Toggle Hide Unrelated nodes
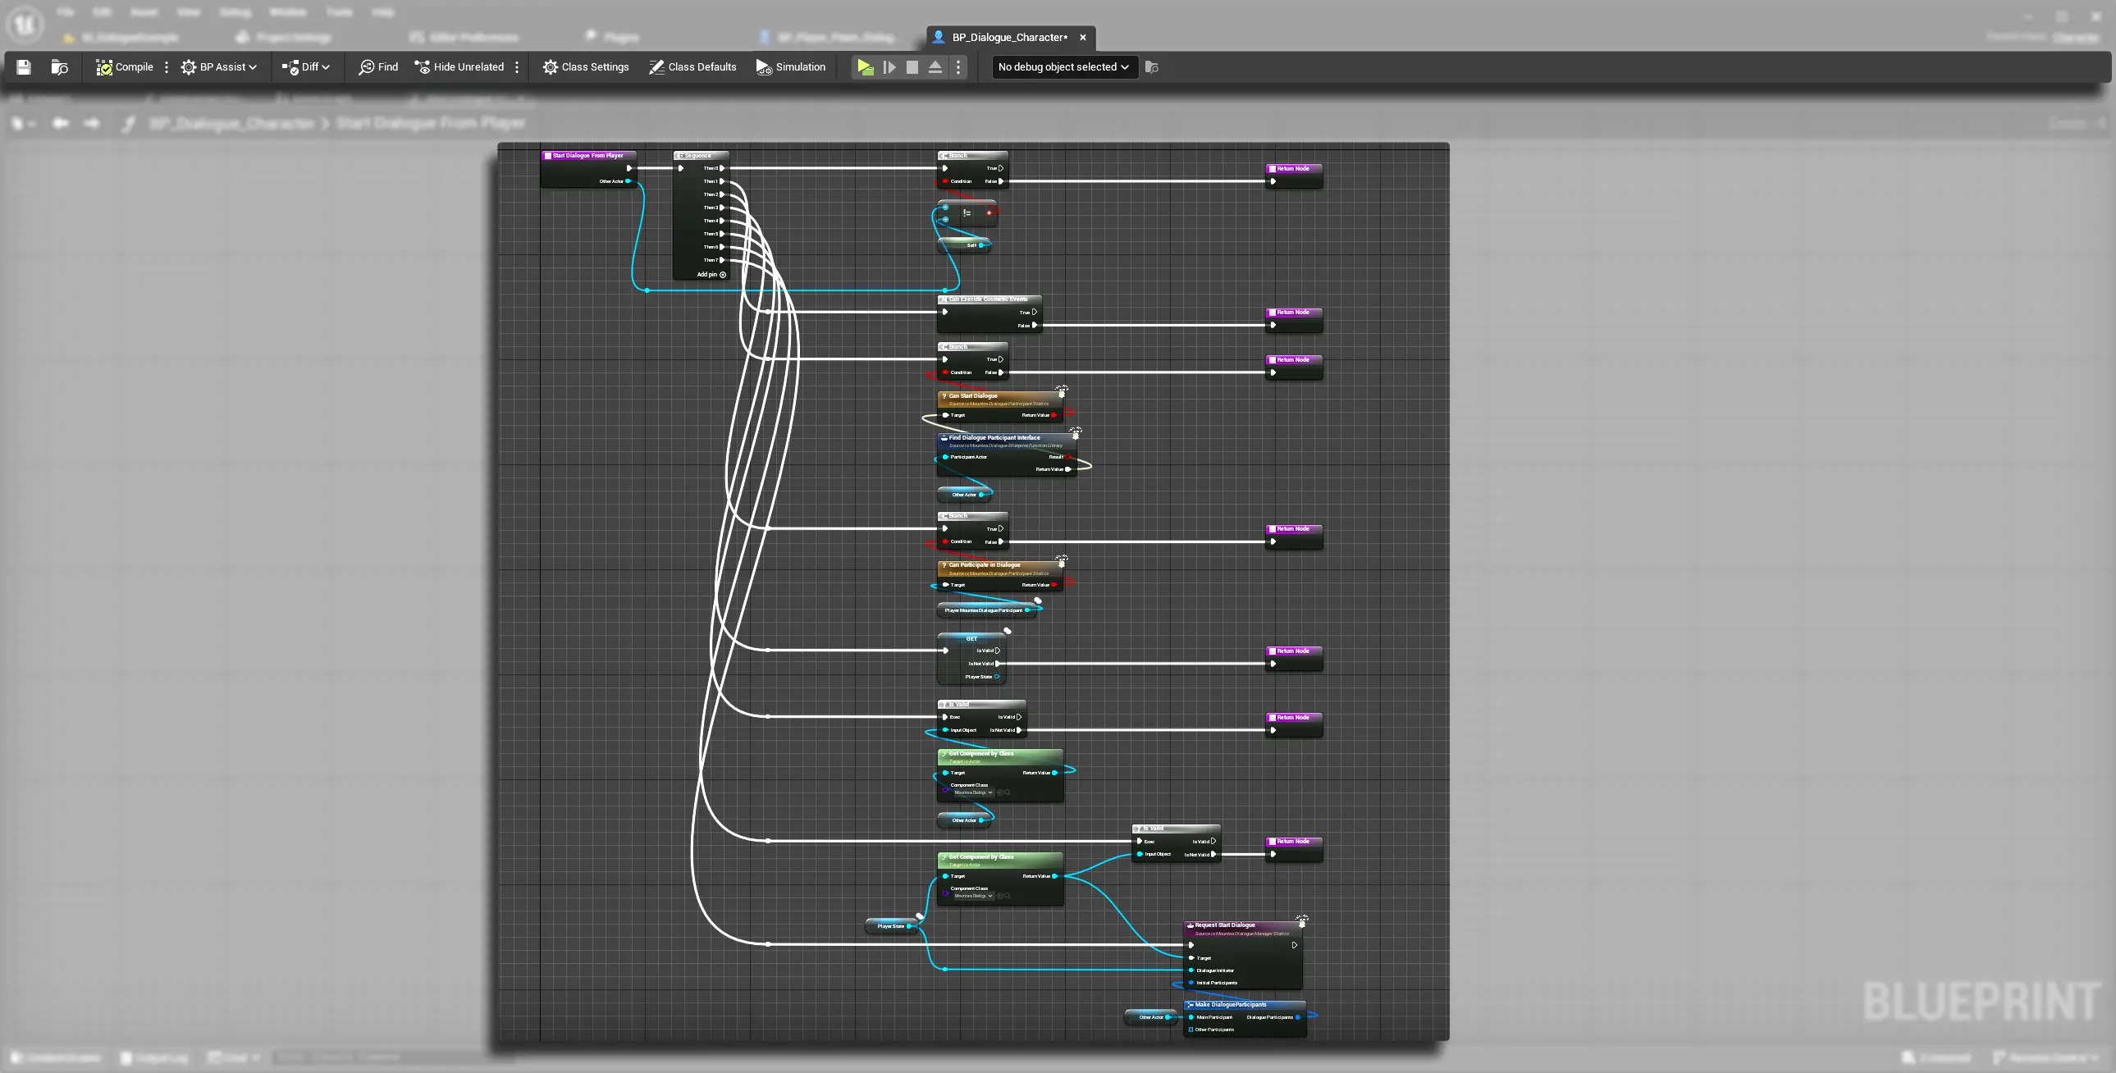The height and width of the screenshot is (1073, 2116). (x=459, y=67)
